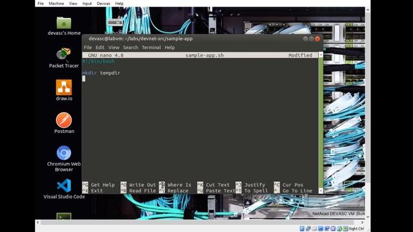Open devasc's Home folder icon

[64, 23]
